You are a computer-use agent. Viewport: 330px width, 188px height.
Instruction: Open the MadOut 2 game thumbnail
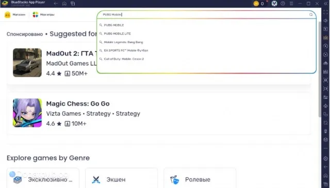[x=27, y=63]
